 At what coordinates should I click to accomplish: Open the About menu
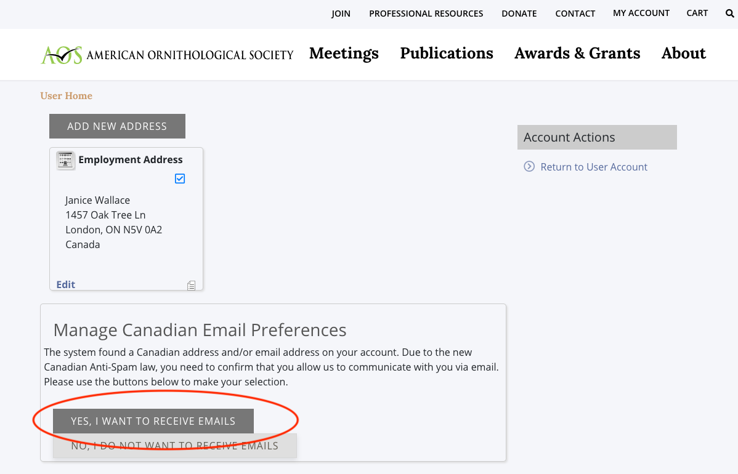[x=684, y=54]
